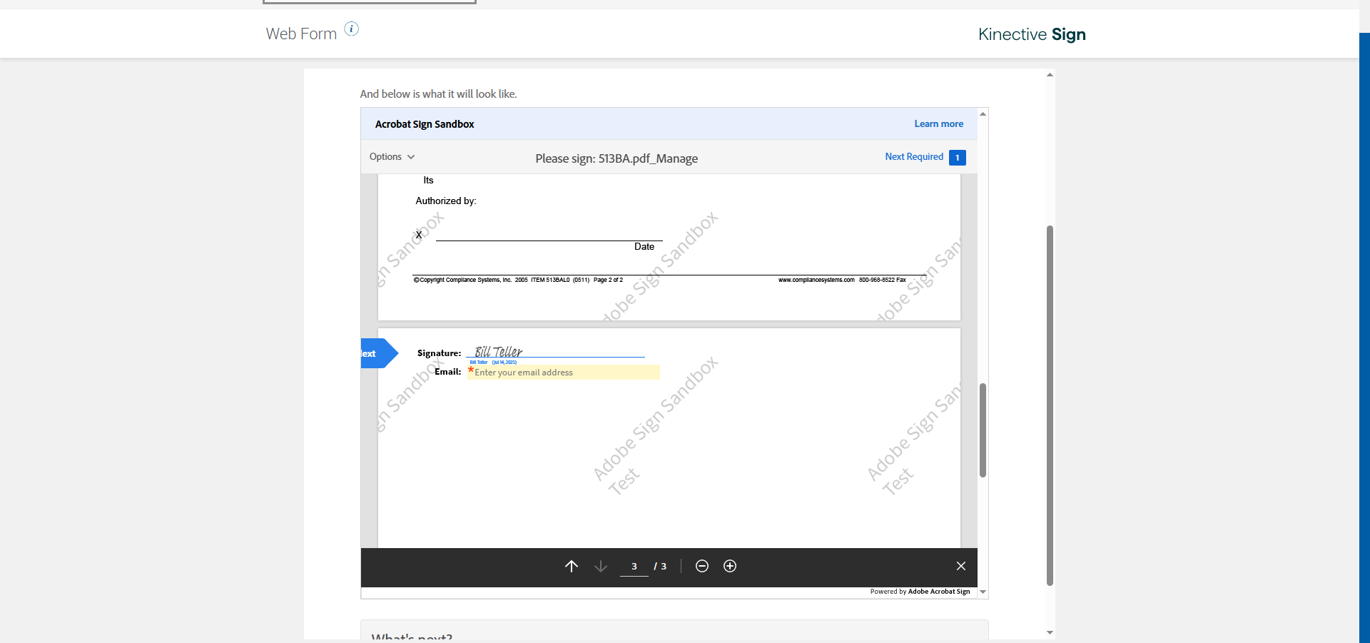Select the 'And below is what it will look like' text

point(439,94)
